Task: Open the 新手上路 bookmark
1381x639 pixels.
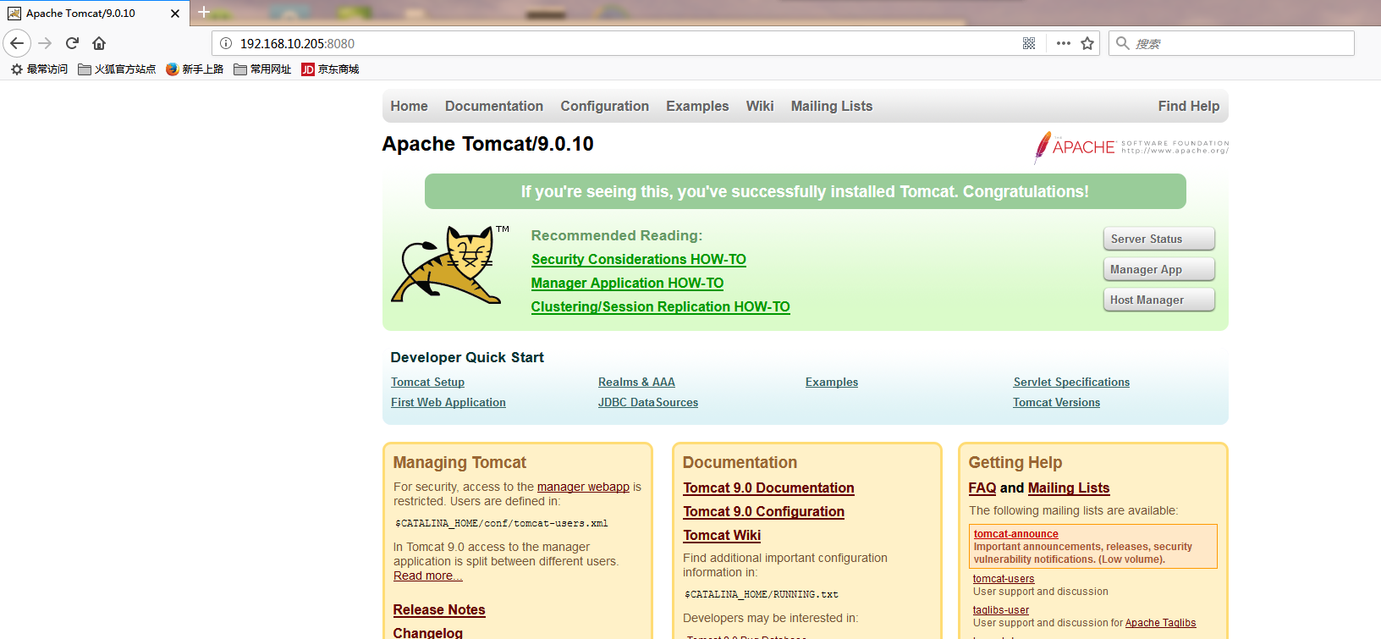Action: pos(195,69)
